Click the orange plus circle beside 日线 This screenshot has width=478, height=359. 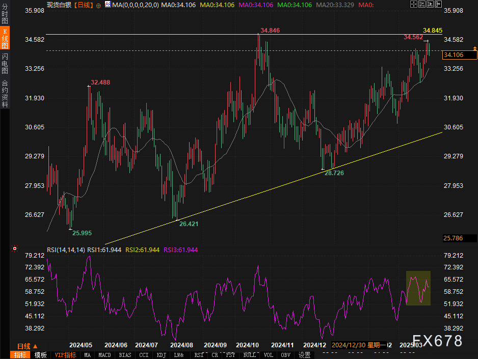(98, 5)
